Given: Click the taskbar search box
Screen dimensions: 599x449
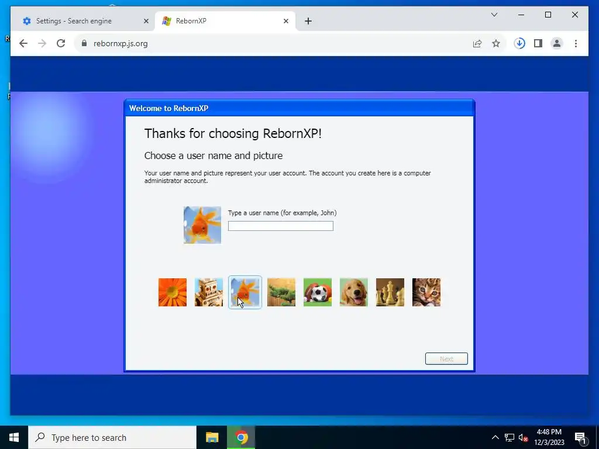Looking at the screenshot, I should 112,437.
